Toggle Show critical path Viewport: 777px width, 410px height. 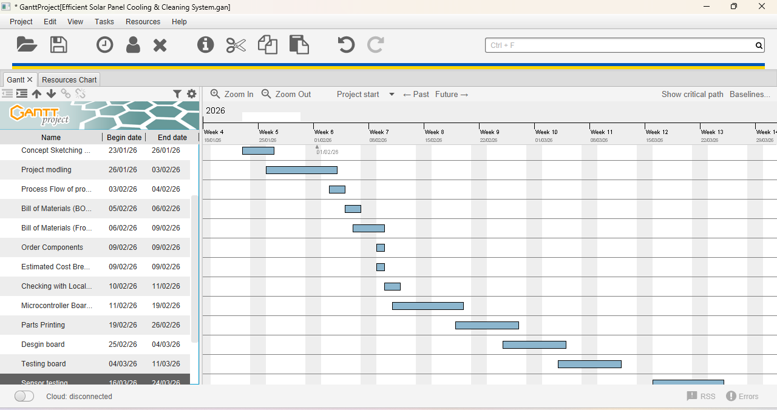click(x=693, y=94)
